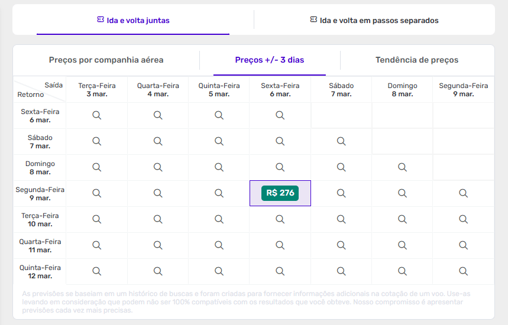The image size is (508, 325).
Task: Search Sexta 6 mar. departure with Quarta 11 mar. return
Action: coord(280,245)
